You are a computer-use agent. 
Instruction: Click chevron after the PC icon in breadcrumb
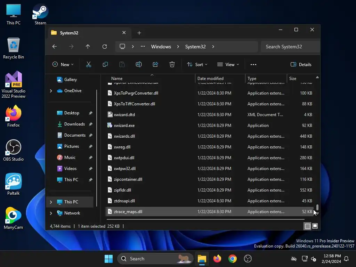click(x=133, y=47)
